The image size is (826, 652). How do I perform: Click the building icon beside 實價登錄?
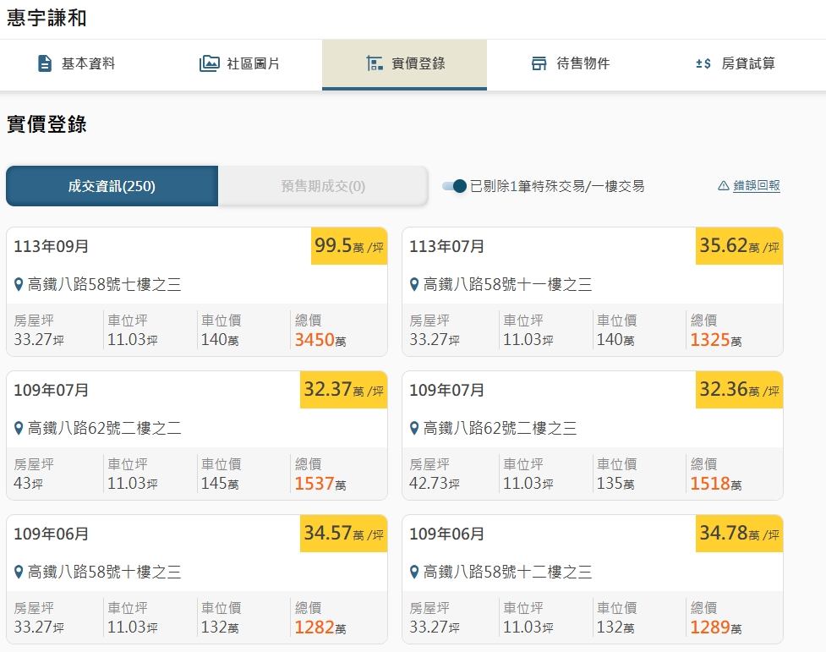(x=375, y=64)
